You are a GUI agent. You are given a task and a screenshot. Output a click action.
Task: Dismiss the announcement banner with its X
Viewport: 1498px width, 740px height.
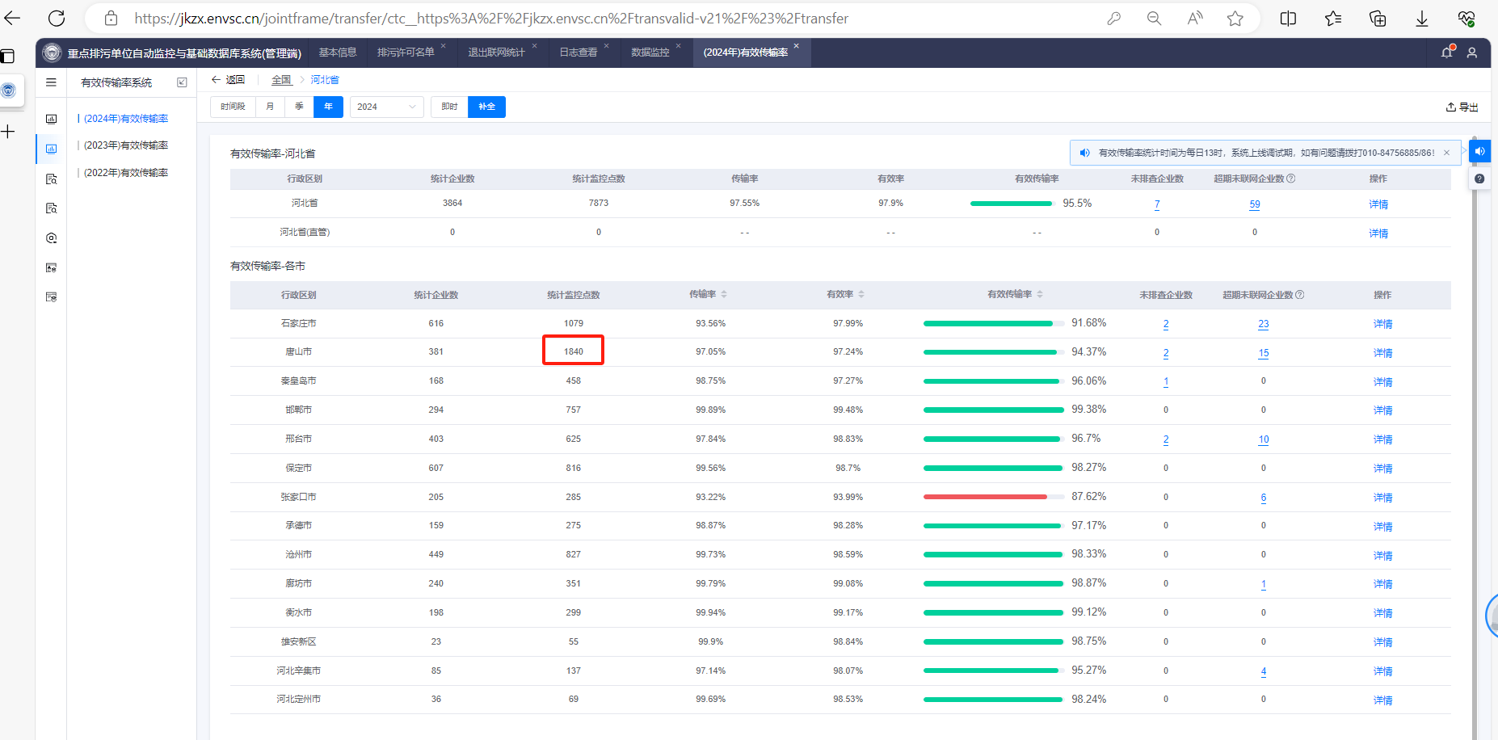point(1446,153)
